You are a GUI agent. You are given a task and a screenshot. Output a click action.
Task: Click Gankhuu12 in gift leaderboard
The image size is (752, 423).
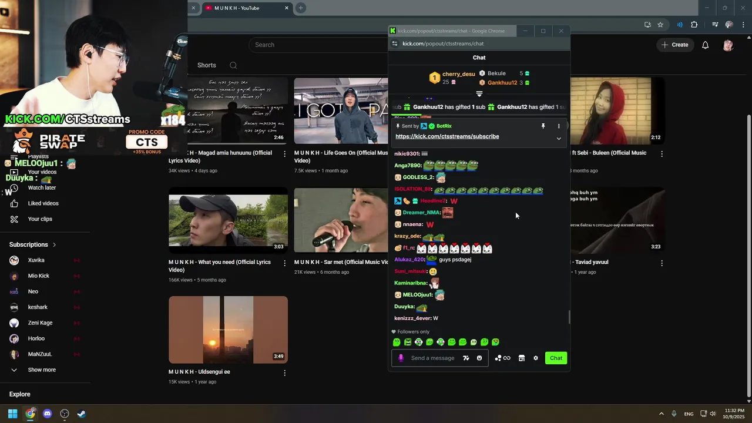[x=502, y=83]
